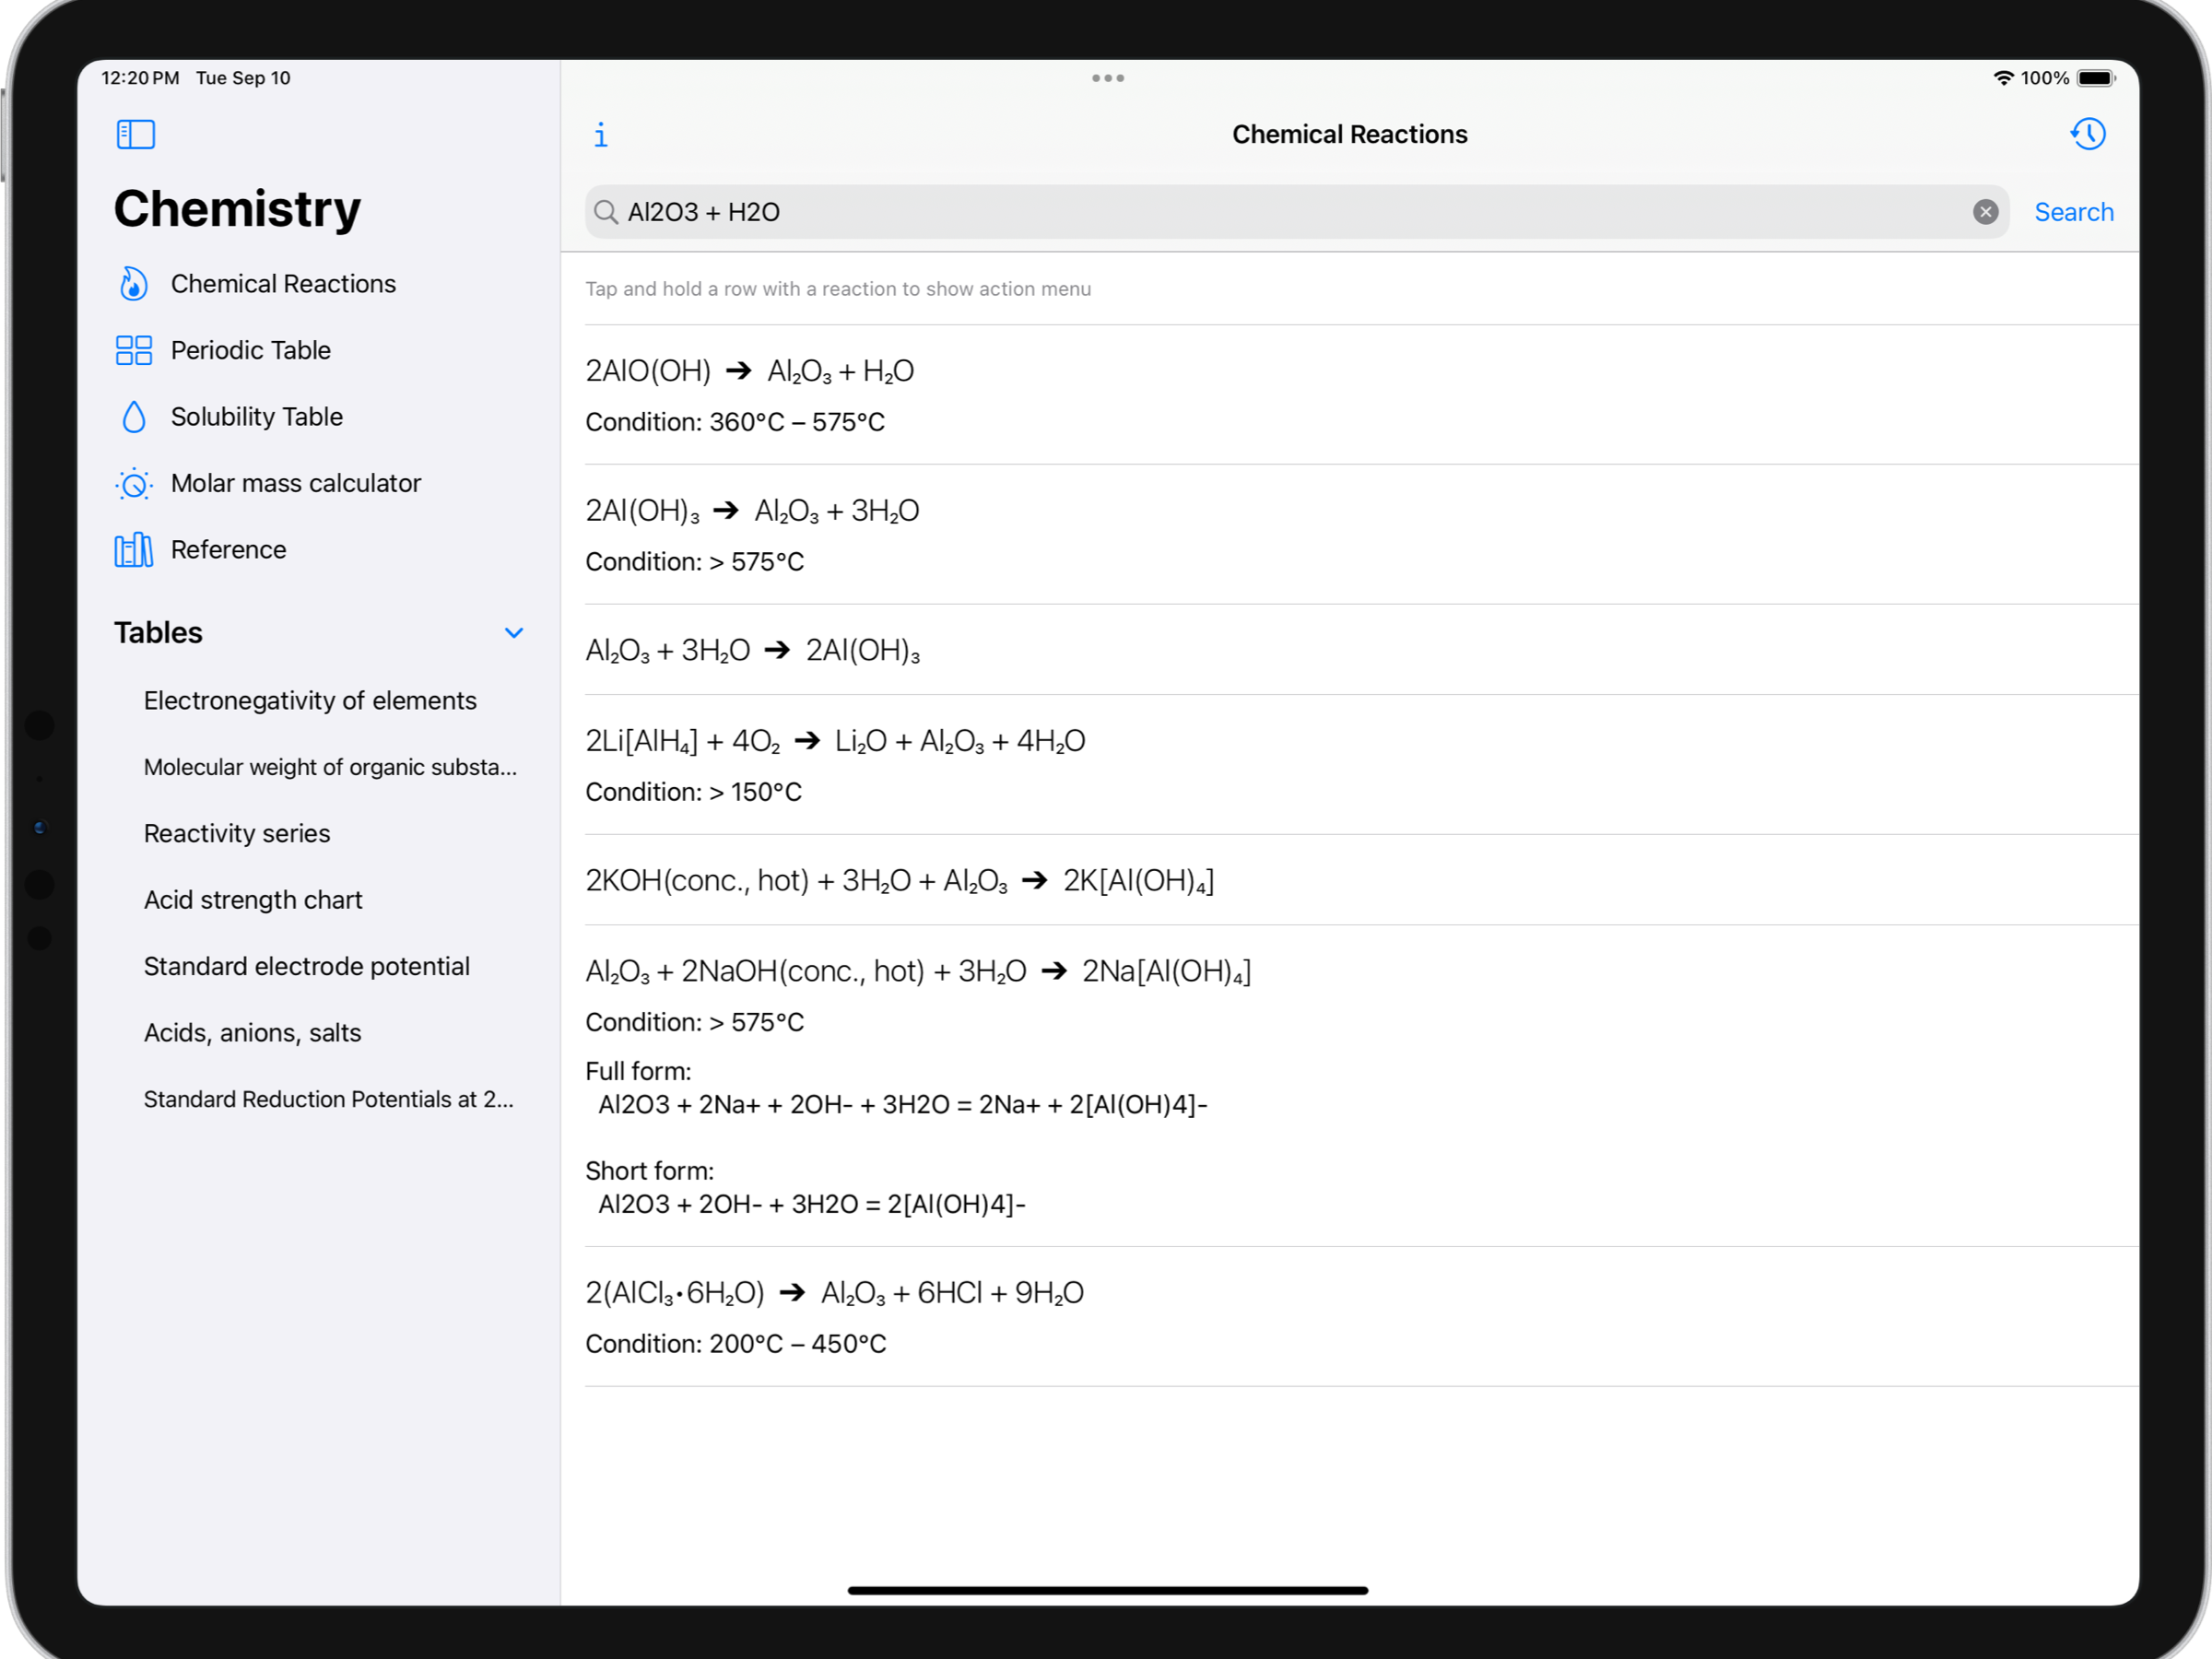The width and height of the screenshot is (2212, 1659).
Task: Open the Acid strength chart
Action: pyautogui.click(x=253, y=899)
